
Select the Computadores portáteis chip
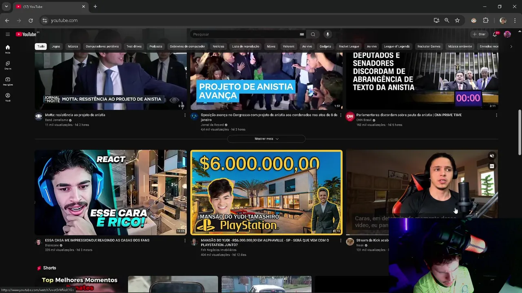[102, 46]
